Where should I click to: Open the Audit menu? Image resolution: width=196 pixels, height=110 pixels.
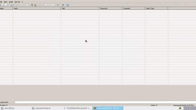click(x=11, y=2)
